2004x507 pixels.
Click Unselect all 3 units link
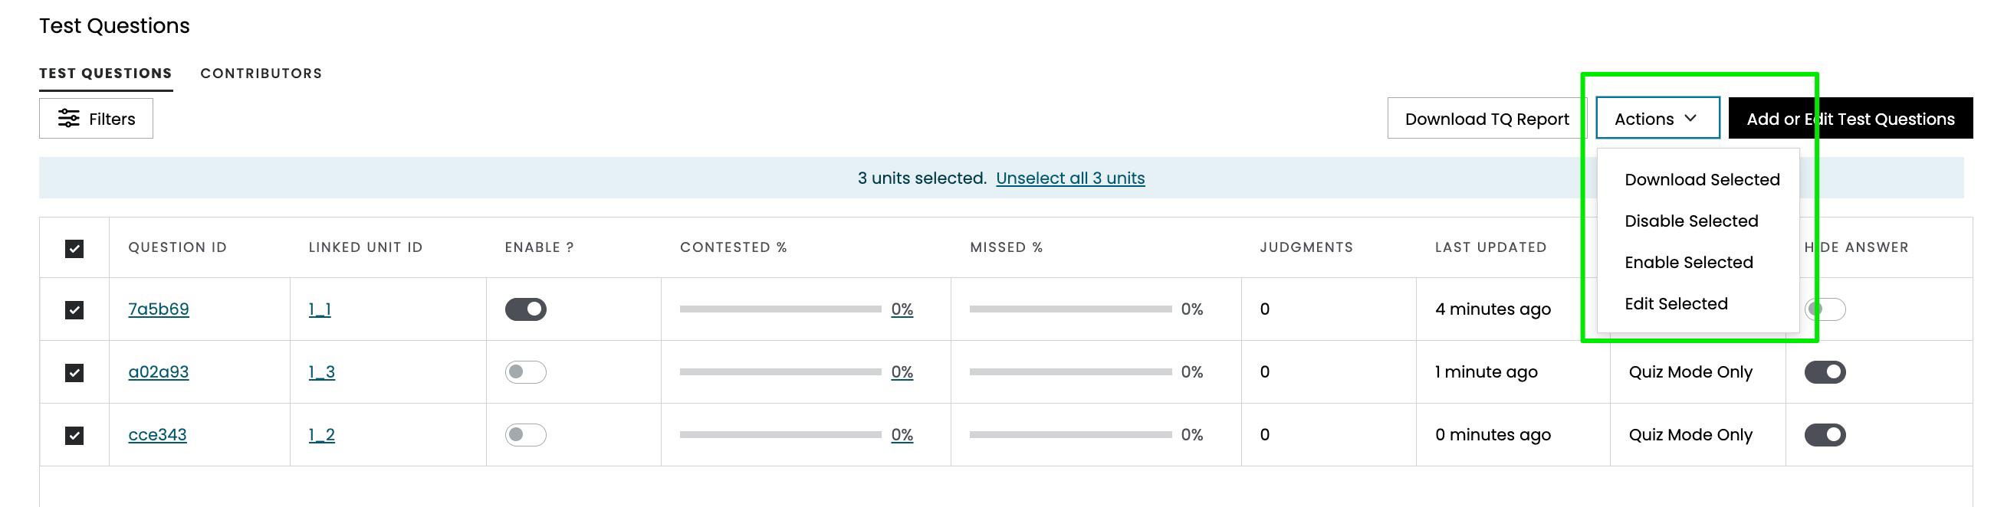tap(1069, 178)
